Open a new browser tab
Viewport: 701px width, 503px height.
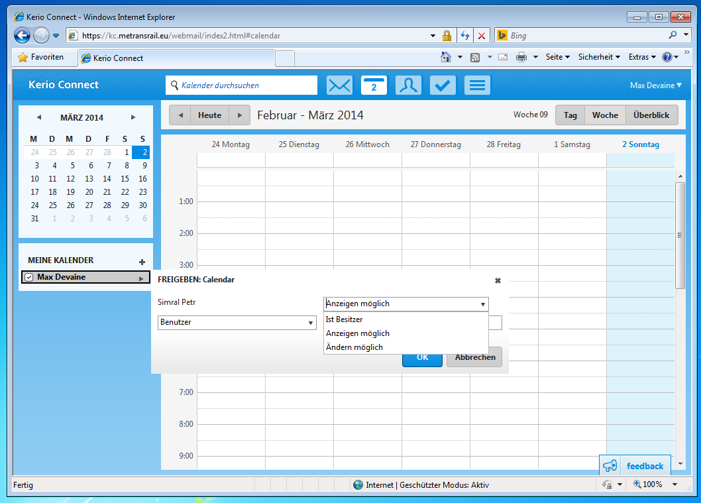285,58
